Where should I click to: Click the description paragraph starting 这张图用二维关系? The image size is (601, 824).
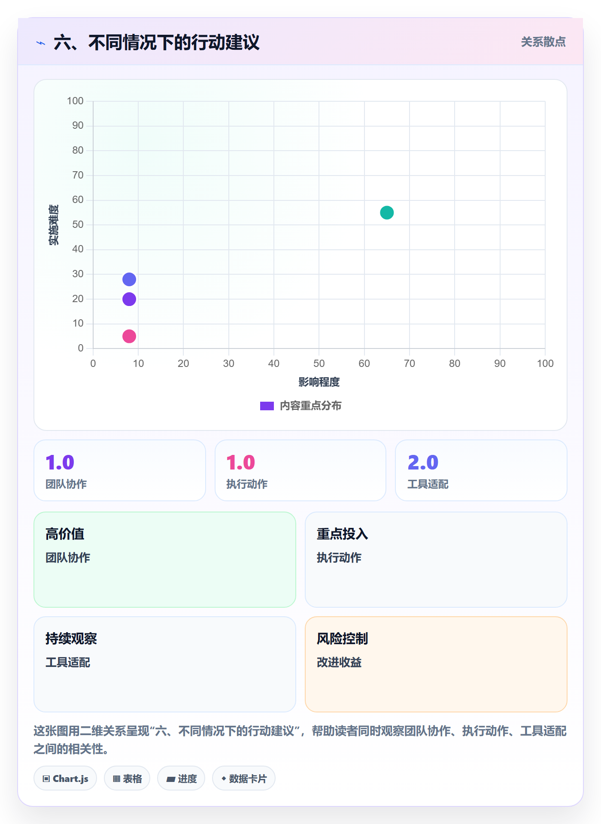pyautogui.click(x=300, y=740)
